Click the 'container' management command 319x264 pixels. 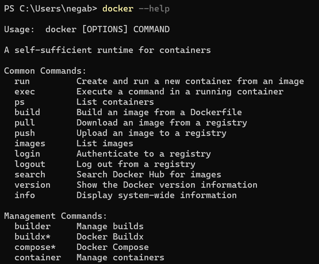(x=38, y=258)
